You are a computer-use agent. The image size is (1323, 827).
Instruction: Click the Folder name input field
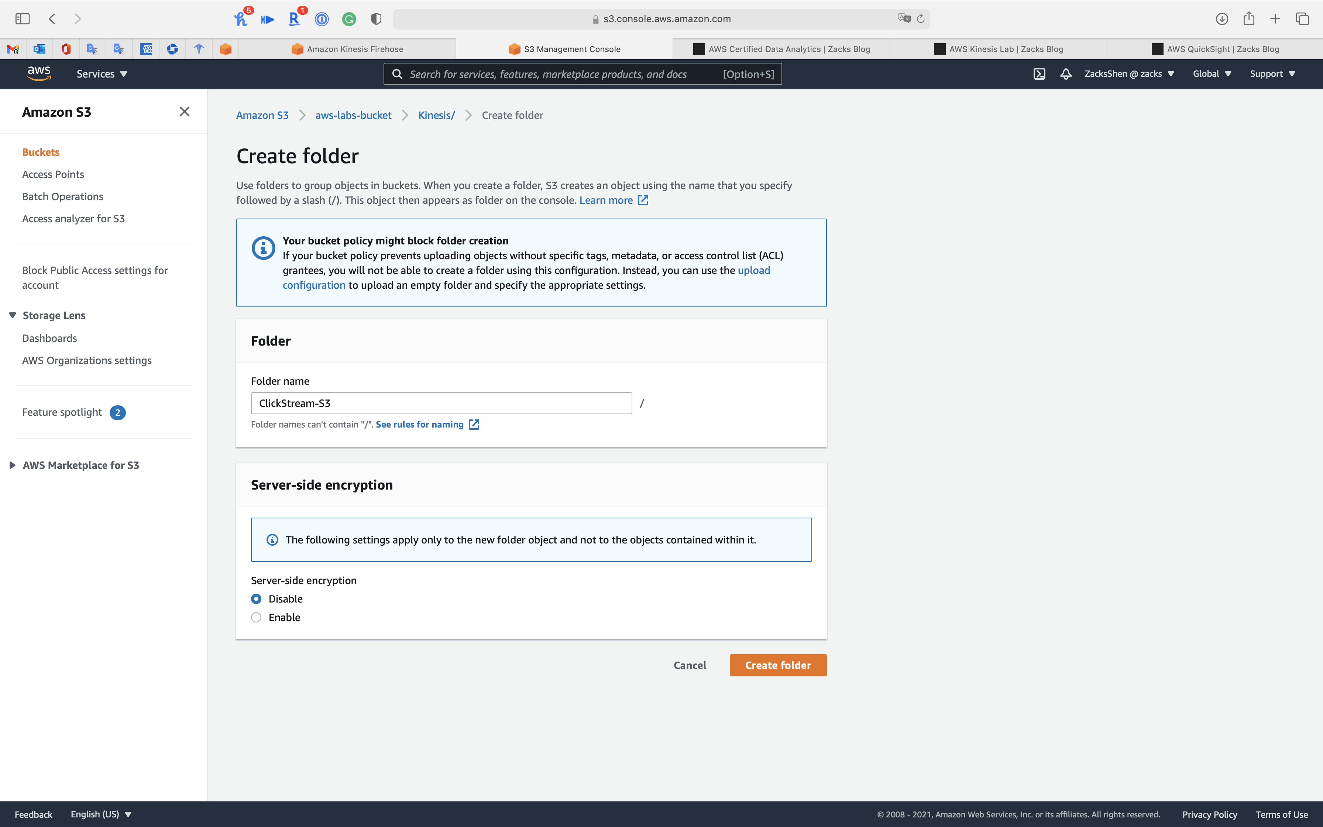[x=441, y=403]
